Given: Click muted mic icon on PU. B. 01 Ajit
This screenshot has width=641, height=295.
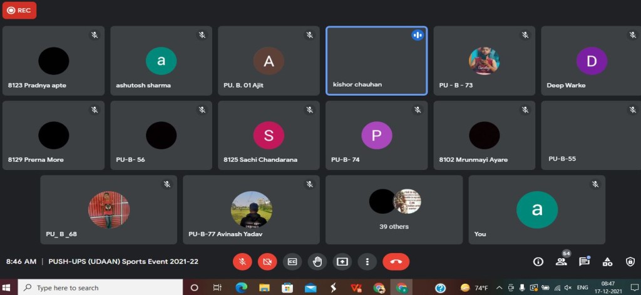Looking at the screenshot, I should 309,35.
